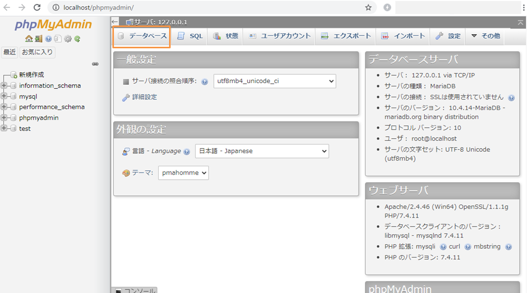Open navigation panel settings gear icon

coord(68,39)
